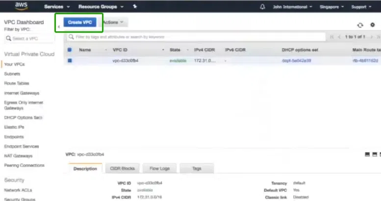The width and height of the screenshot is (381, 201).
Task: Open the dopt-5e042e39 DHCP options link
Action: pos(297,61)
